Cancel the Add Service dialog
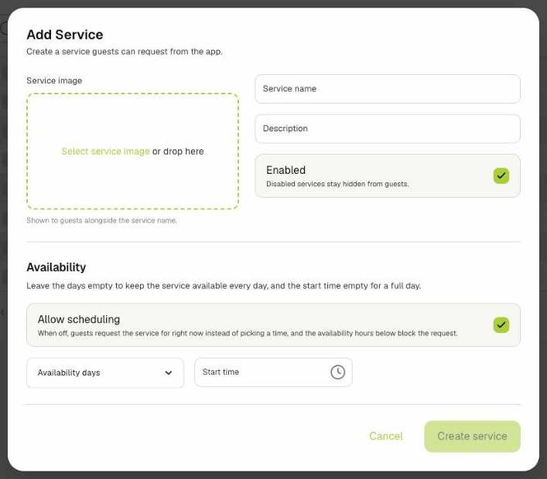 [x=386, y=437]
